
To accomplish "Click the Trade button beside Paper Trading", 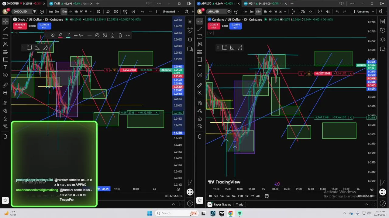I will [239, 204].
